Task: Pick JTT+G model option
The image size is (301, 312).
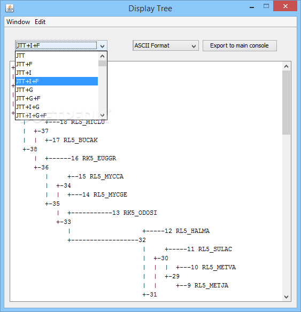Action: click(x=57, y=90)
